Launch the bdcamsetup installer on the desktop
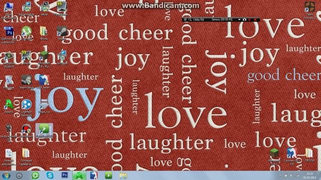Viewport: 321px width, 180px height. tap(26, 8)
